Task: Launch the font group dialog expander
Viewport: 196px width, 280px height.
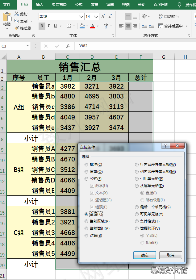Action: tap(113, 36)
